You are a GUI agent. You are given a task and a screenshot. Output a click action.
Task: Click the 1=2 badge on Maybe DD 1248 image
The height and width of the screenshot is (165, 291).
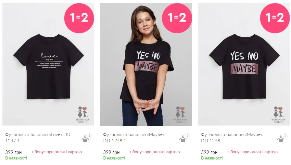[275, 18]
